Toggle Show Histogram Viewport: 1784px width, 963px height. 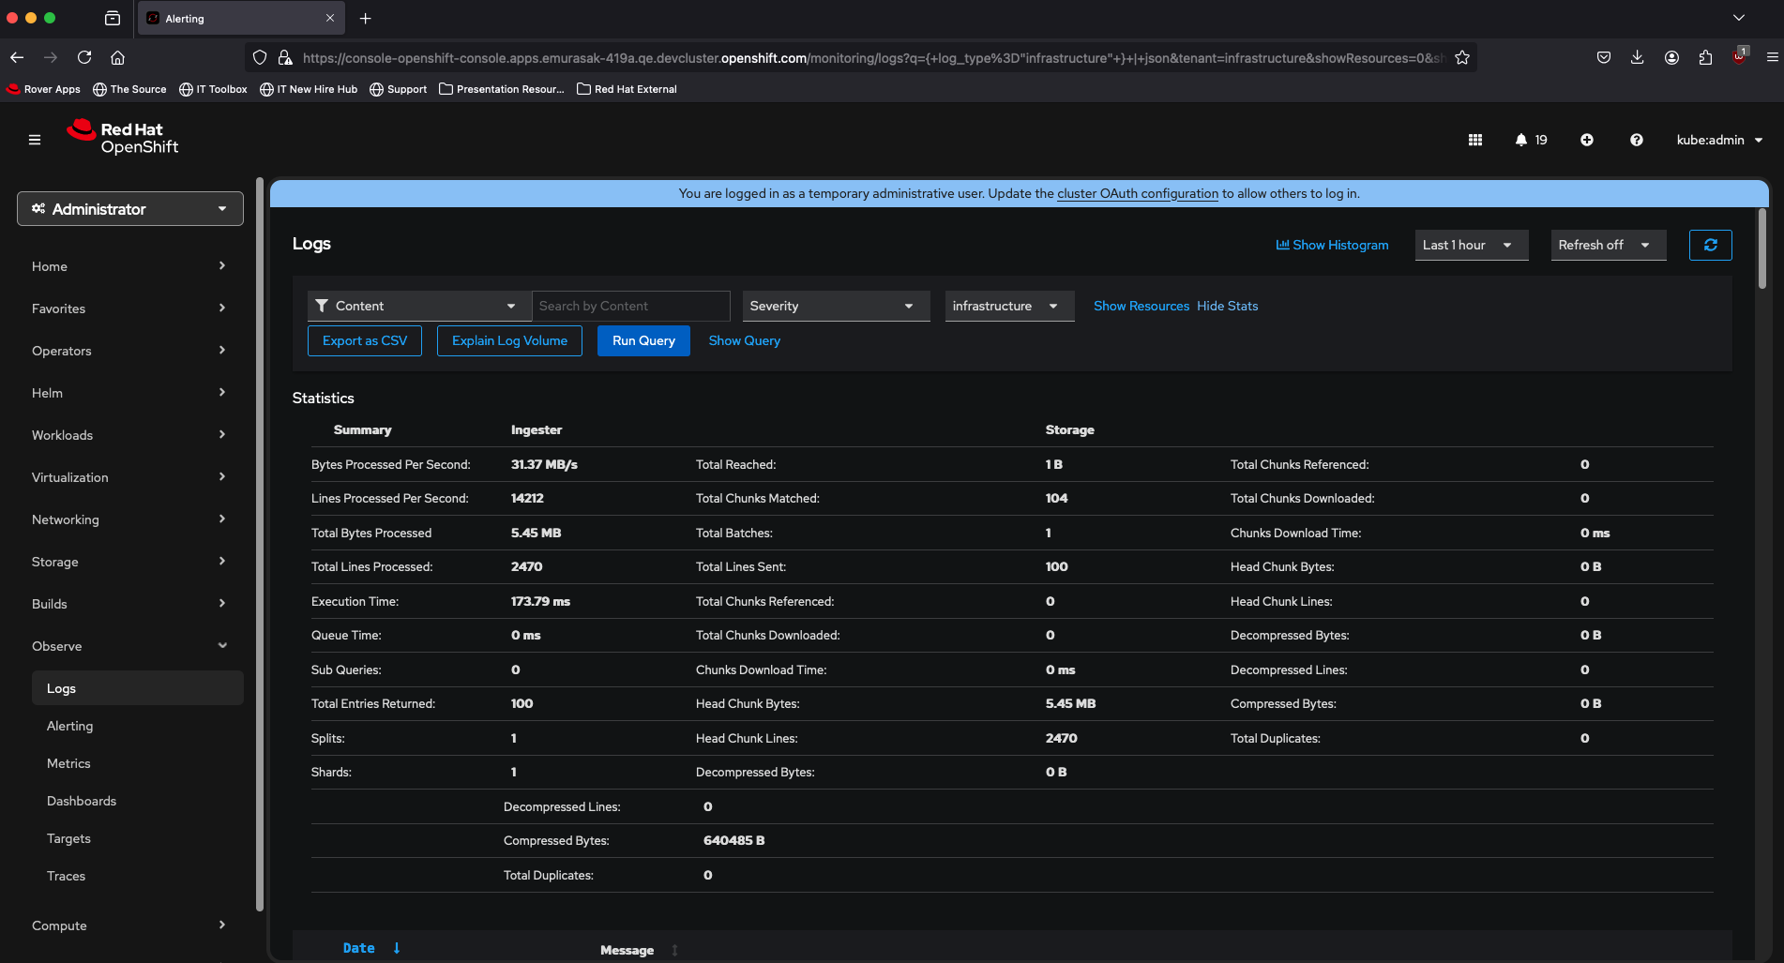[1332, 245]
